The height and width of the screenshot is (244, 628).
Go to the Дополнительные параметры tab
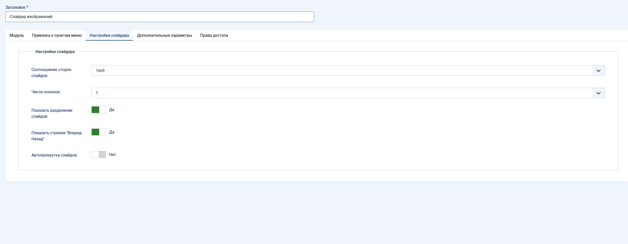(164, 35)
